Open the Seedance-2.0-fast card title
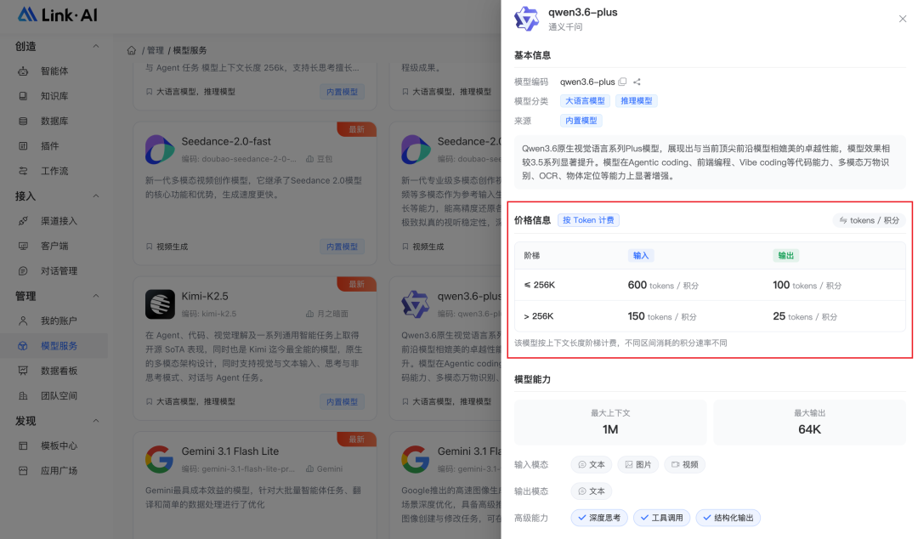This screenshot has height=539, width=918. click(x=226, y=141)
